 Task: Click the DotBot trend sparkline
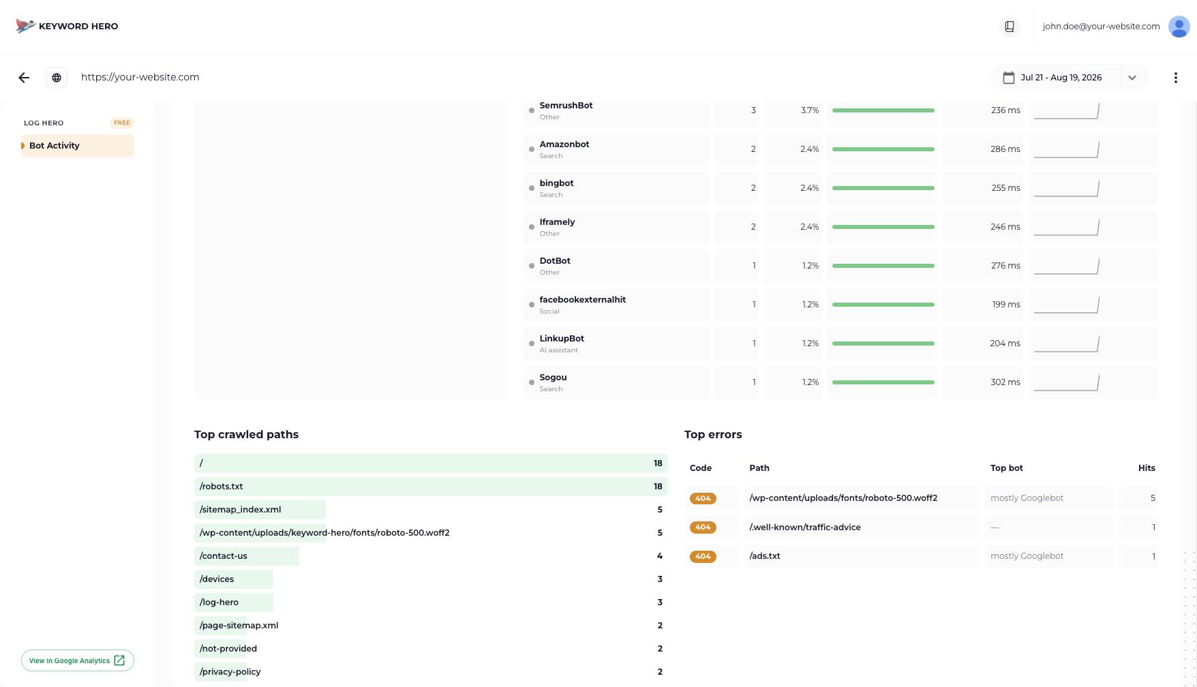(x=1066, y=266)
